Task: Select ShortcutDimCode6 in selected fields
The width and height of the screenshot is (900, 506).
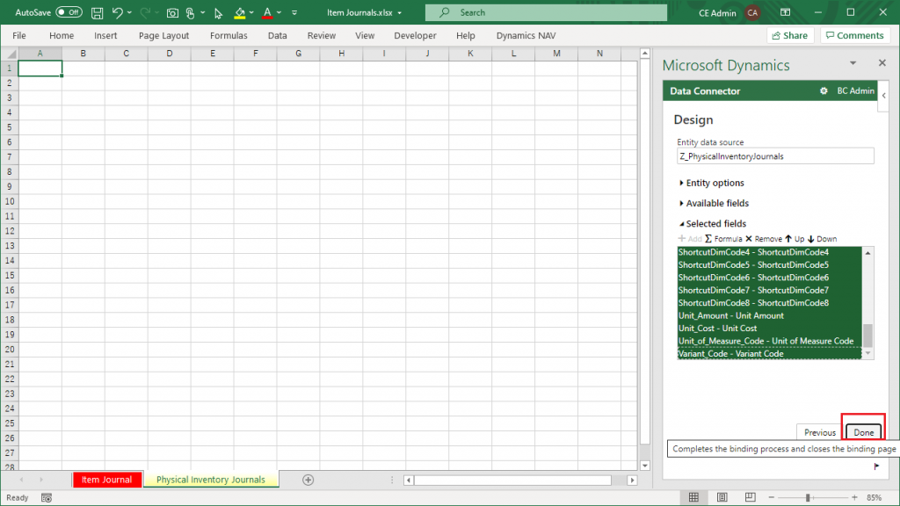Action: [769, 278]
